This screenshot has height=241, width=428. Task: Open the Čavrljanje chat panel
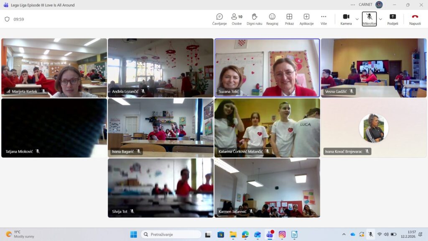(219, 19)
